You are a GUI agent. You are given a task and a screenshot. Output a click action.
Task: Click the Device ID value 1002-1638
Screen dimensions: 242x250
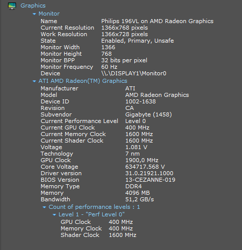point(140,101)
